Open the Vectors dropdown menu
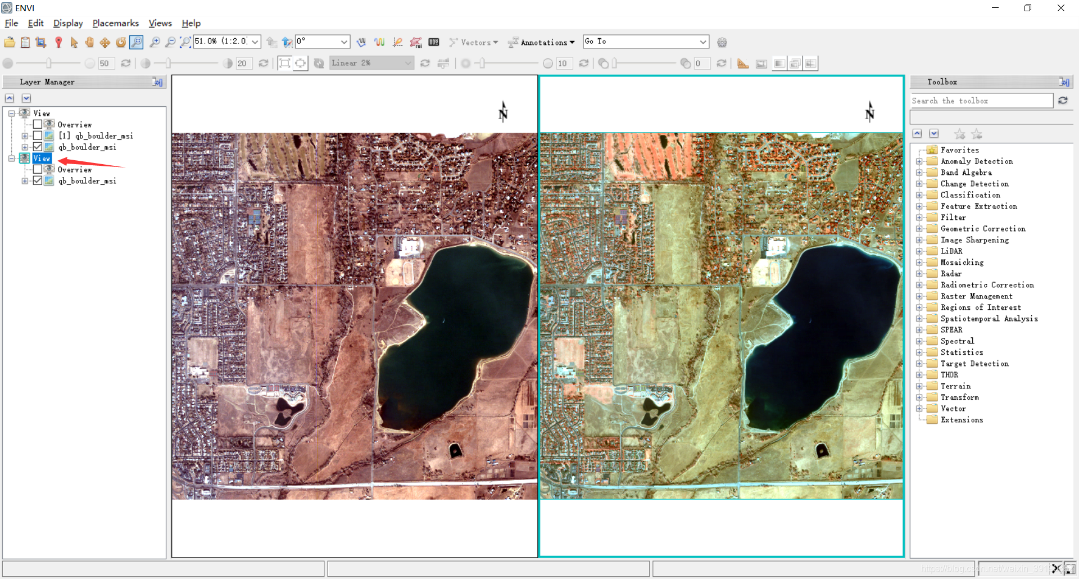This screenshot has width=1079, height=579. click(474, 42)
